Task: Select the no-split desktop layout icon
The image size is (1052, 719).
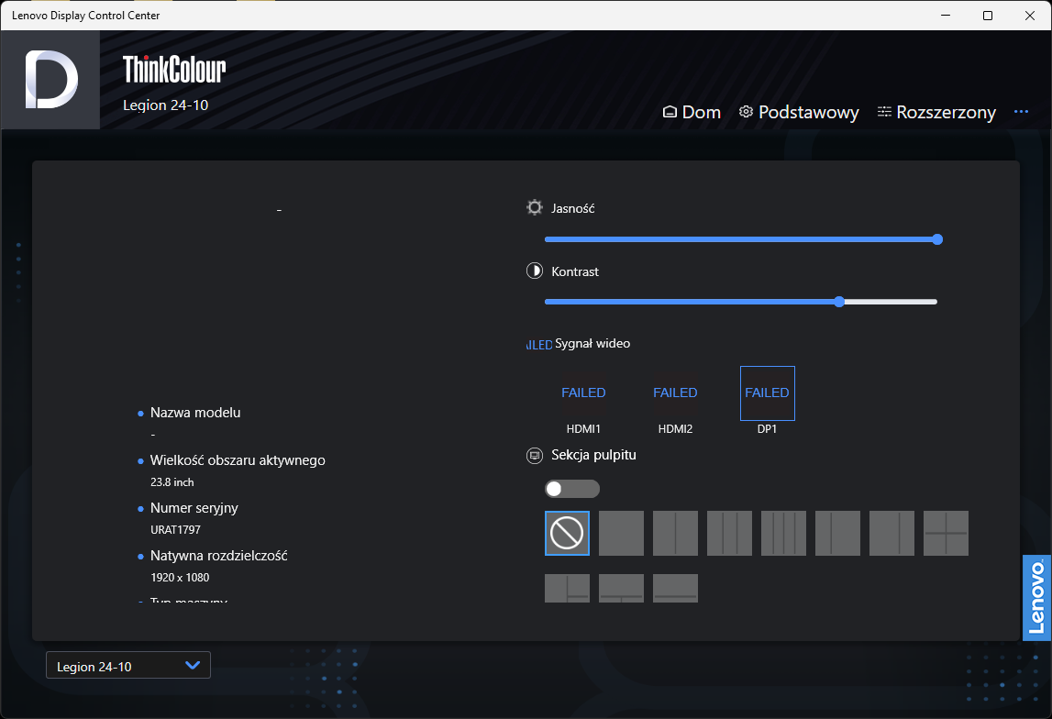Action: click(567, 533)
